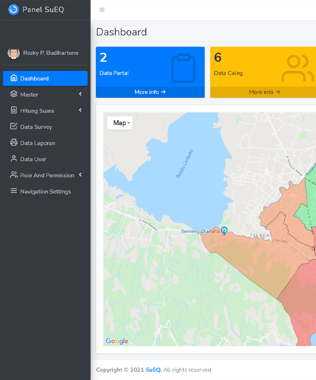The image size is (316, 380).
Task: Open the Hitung Suara menu
Action: tap(45, 111)
